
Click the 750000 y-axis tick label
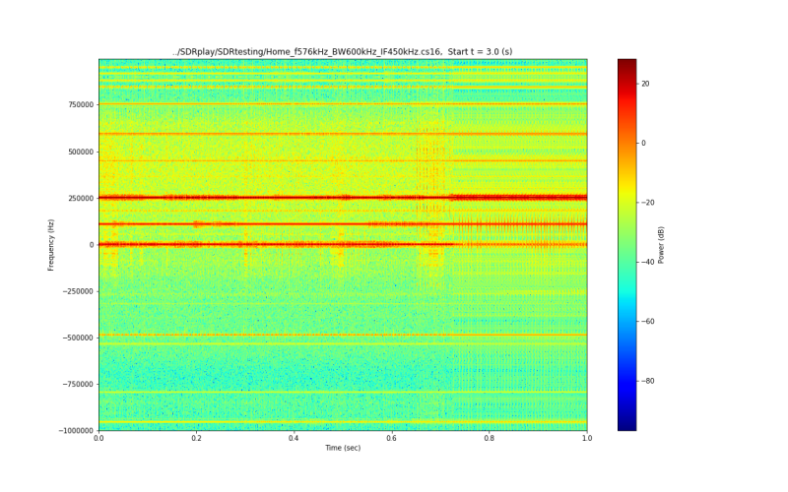point(81,105)
